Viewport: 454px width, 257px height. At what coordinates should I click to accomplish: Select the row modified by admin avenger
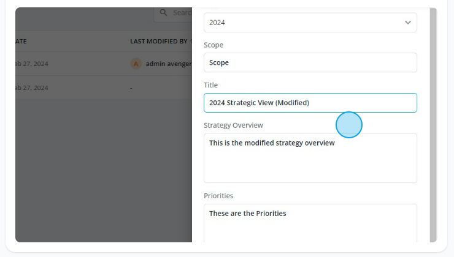click(104, 64)
